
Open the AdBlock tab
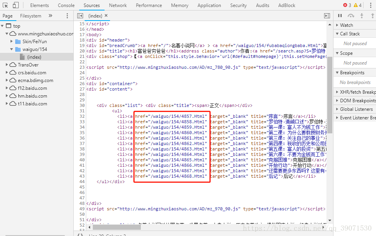[x=287, y=5]
